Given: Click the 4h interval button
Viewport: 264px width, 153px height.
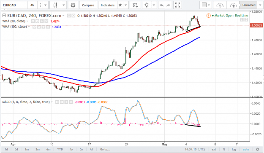Looking at the screenshot, I should pos(32,5).
